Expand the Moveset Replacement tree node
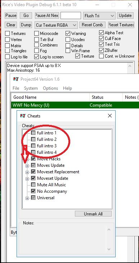 pyautogui.click(x=27, y=172)
